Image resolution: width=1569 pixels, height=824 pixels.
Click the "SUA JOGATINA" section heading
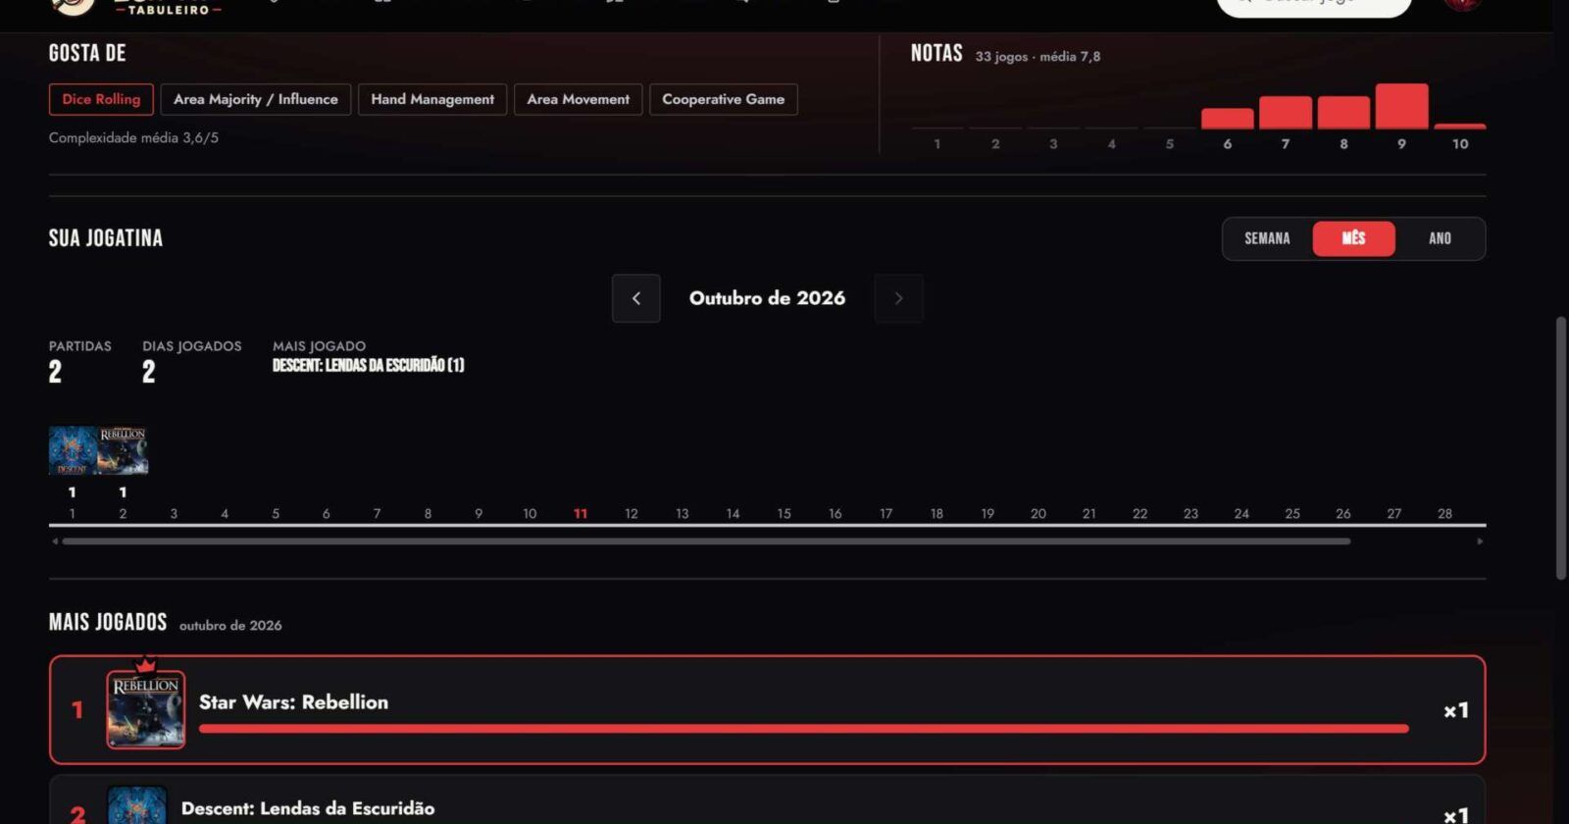[106, 238]
